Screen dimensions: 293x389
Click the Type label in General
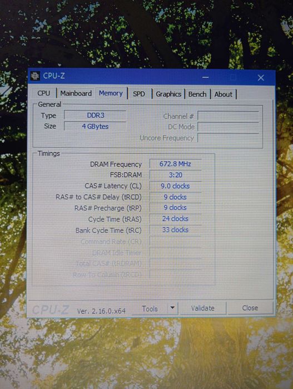(48, 116)
